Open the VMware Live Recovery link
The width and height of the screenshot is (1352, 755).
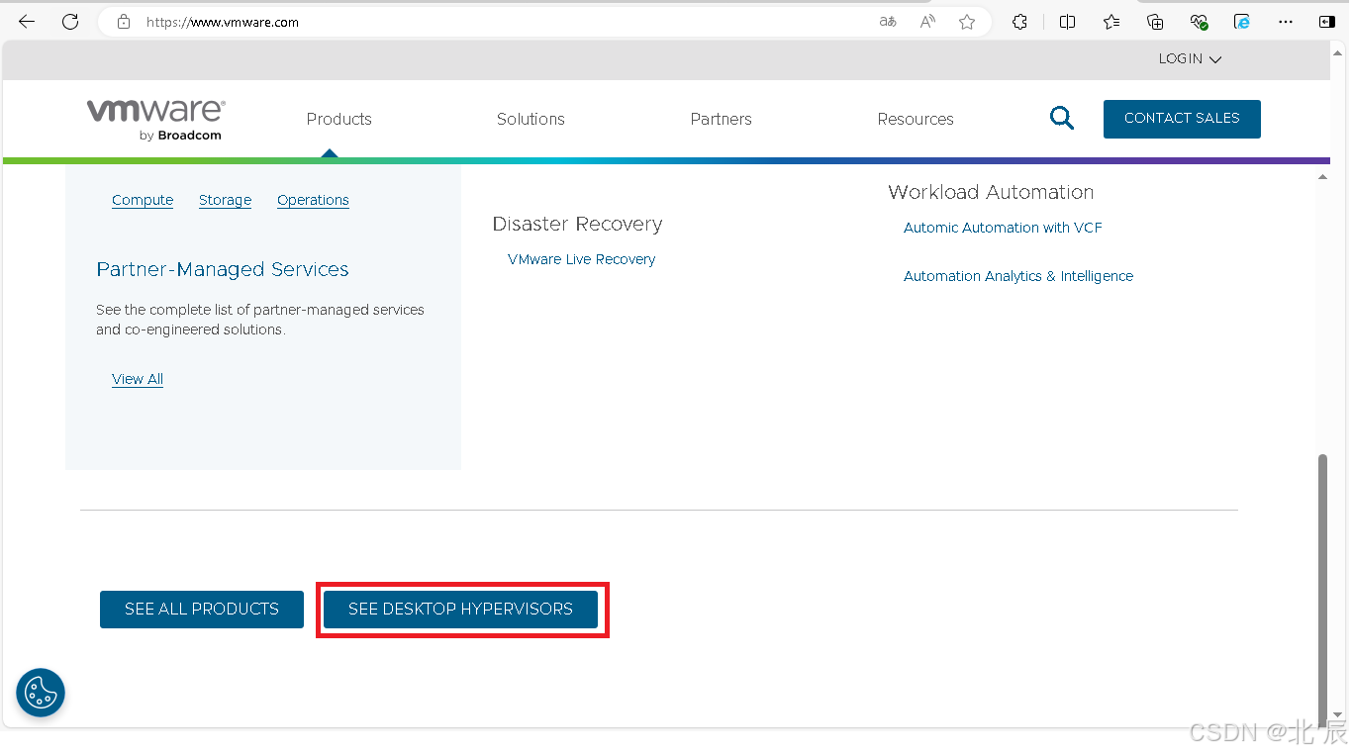[x=582, y=259]
